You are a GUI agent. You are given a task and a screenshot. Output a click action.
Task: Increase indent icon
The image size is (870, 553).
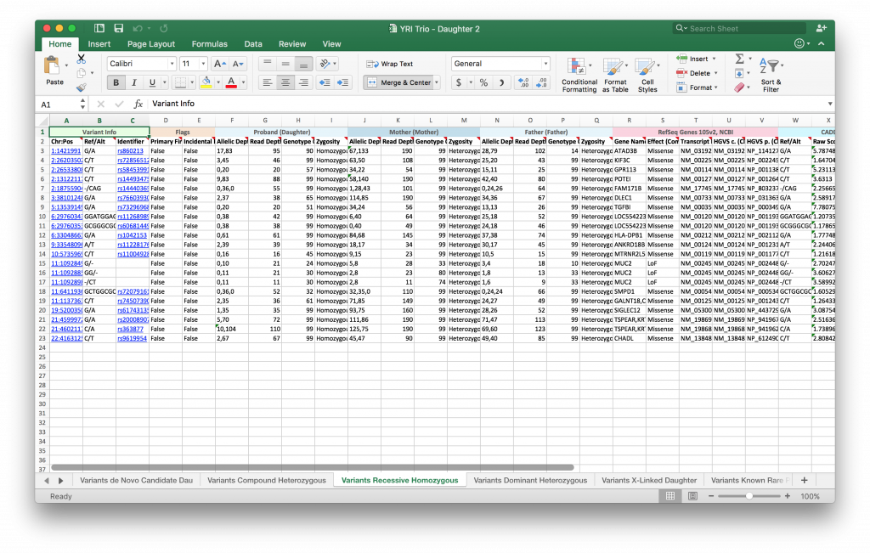[x=343, y=82]
